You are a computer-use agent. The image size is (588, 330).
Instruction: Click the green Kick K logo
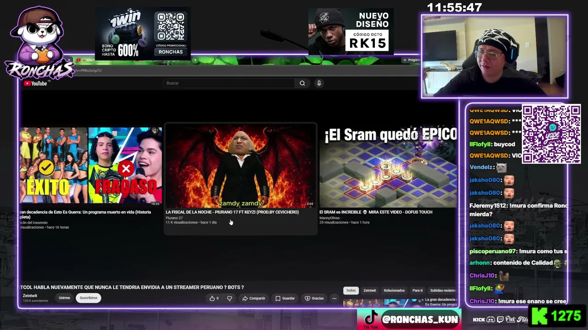[x=540, y=316]
